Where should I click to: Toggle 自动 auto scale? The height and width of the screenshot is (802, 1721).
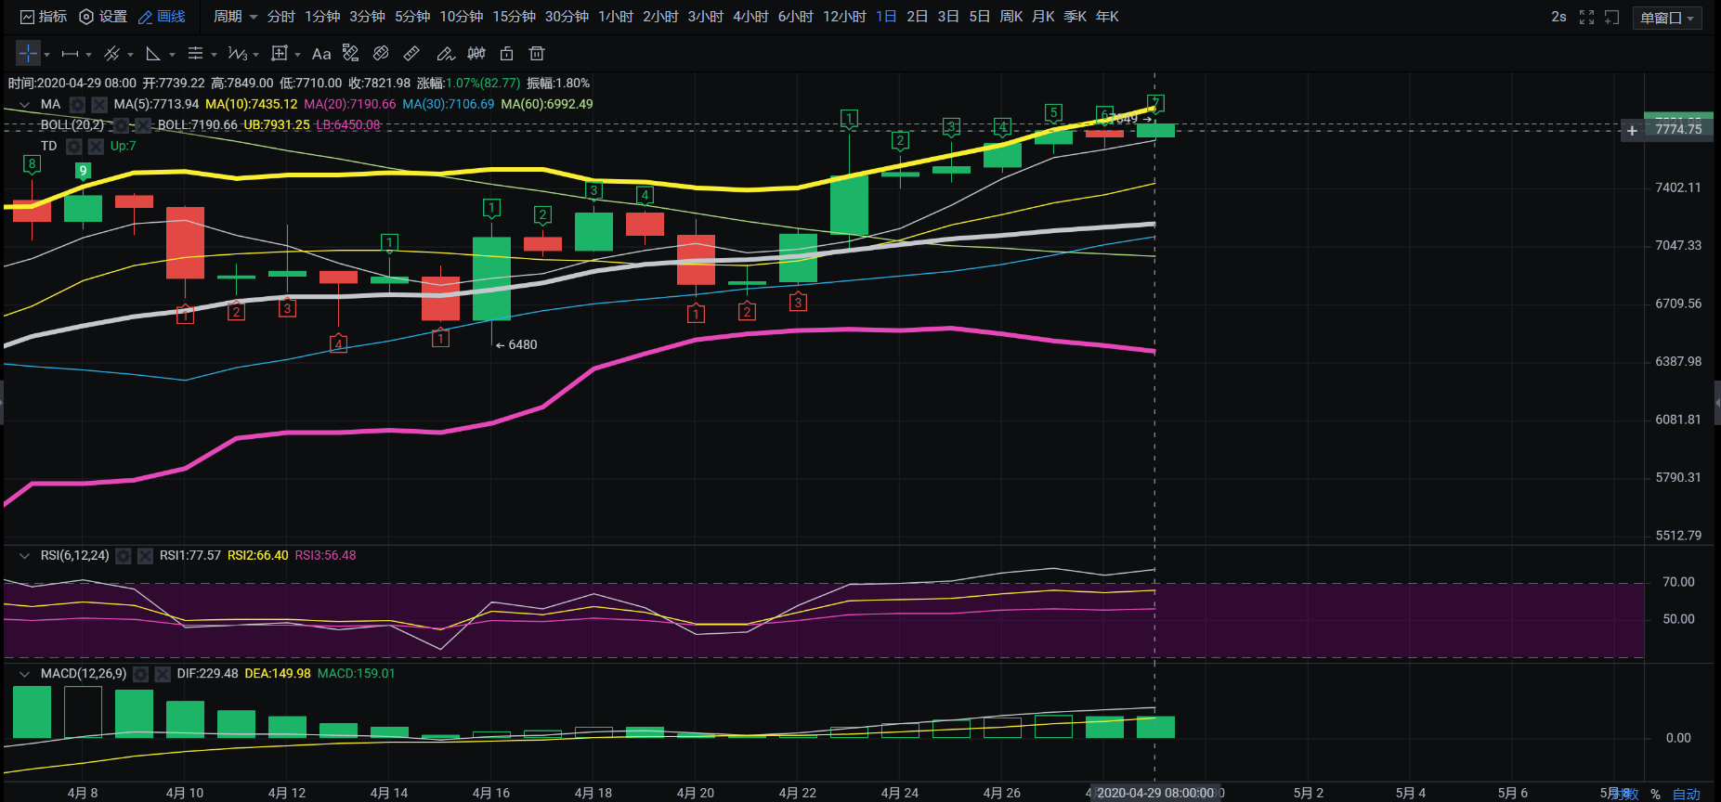pyautogui.click(x=1686, y=794)
